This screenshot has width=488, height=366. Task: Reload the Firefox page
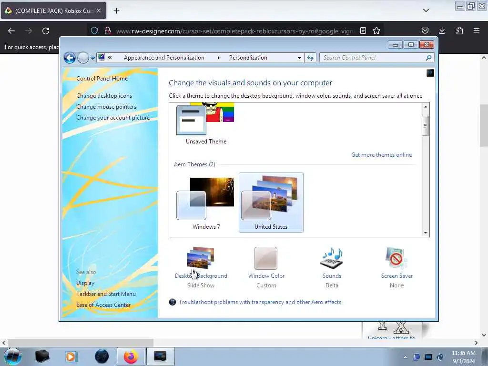click(46, 30)
